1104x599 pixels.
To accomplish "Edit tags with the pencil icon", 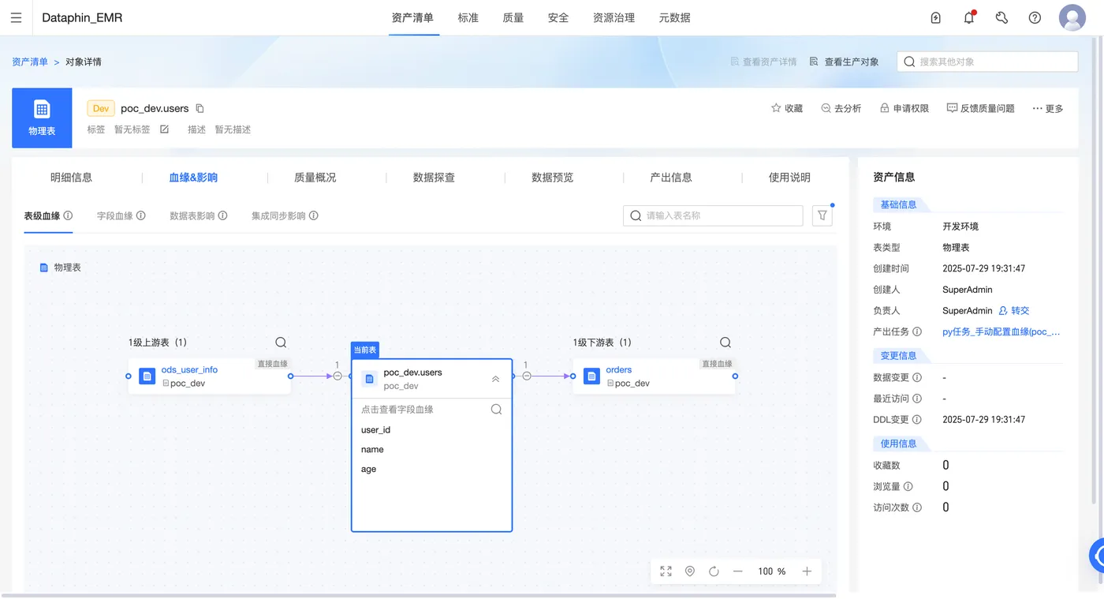I will pyautogui.click(x=164, y=129).
